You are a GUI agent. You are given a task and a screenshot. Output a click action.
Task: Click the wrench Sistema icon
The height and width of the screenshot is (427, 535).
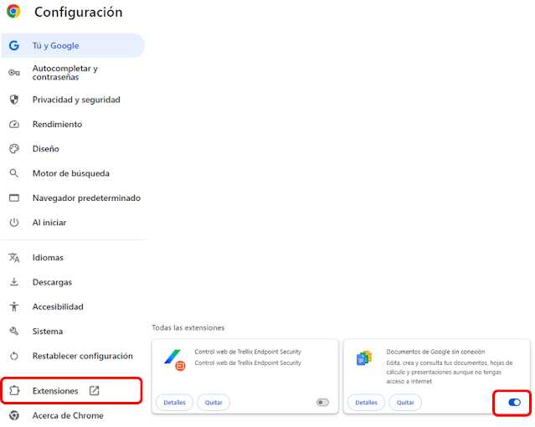(14, 331)
